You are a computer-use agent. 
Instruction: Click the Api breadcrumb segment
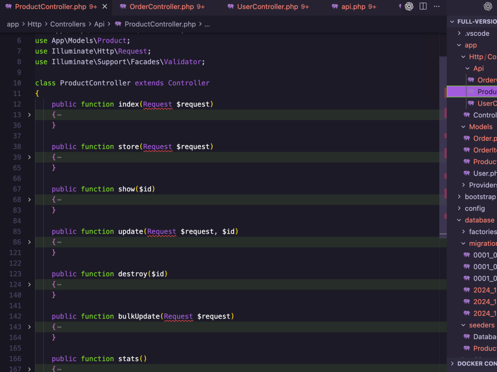tap(99, 24)
